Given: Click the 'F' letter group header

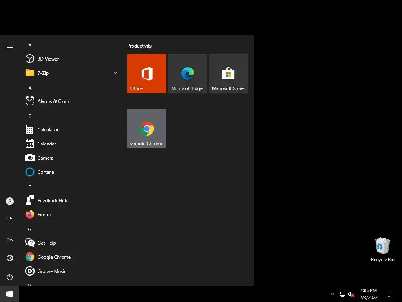Looking at the screenshot, I should pos(30,187).
